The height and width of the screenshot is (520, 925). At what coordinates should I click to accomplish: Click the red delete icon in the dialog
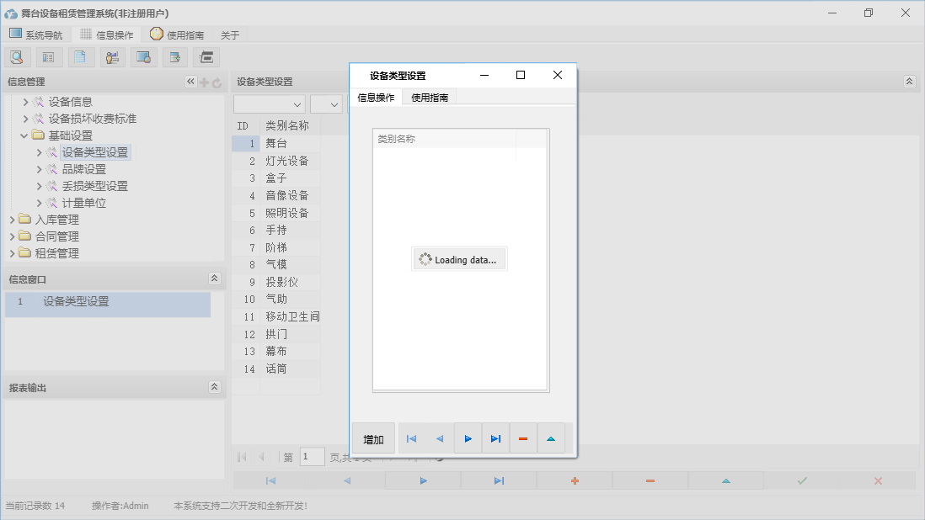tap(523, 438)
